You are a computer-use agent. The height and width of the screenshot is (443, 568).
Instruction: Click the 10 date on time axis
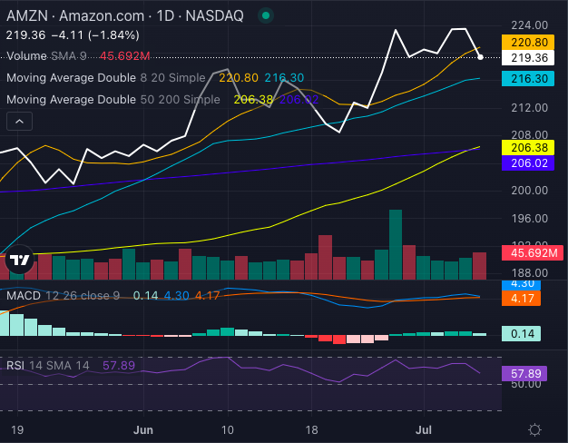point(228,430)
